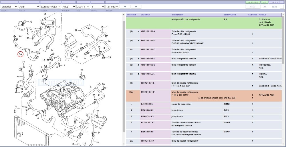Click callout 19 in the diagram
The height and width of the screenshot is (147, 286).
pyautogui.click(x=23, y=62)
